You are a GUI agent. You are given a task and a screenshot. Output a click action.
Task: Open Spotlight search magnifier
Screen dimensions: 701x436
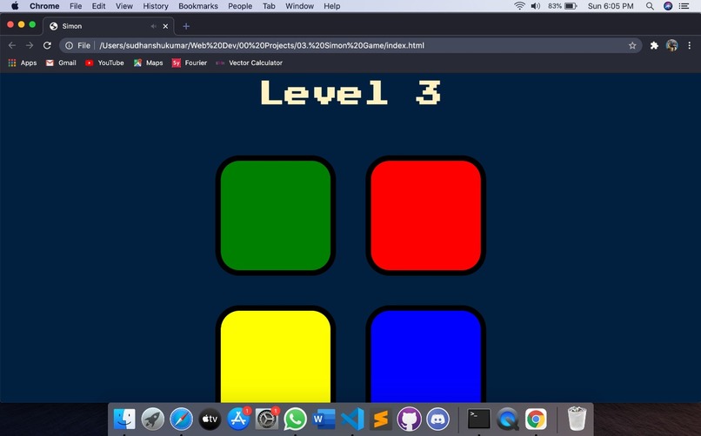coord(650,6)
